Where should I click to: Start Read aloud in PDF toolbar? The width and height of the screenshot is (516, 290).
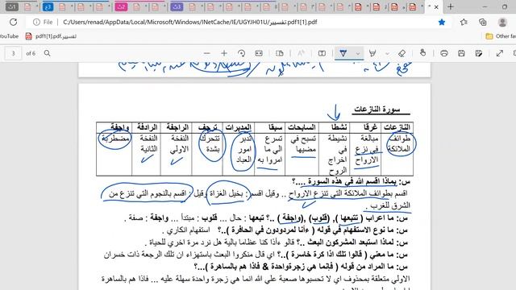click(x=301, y=53)
